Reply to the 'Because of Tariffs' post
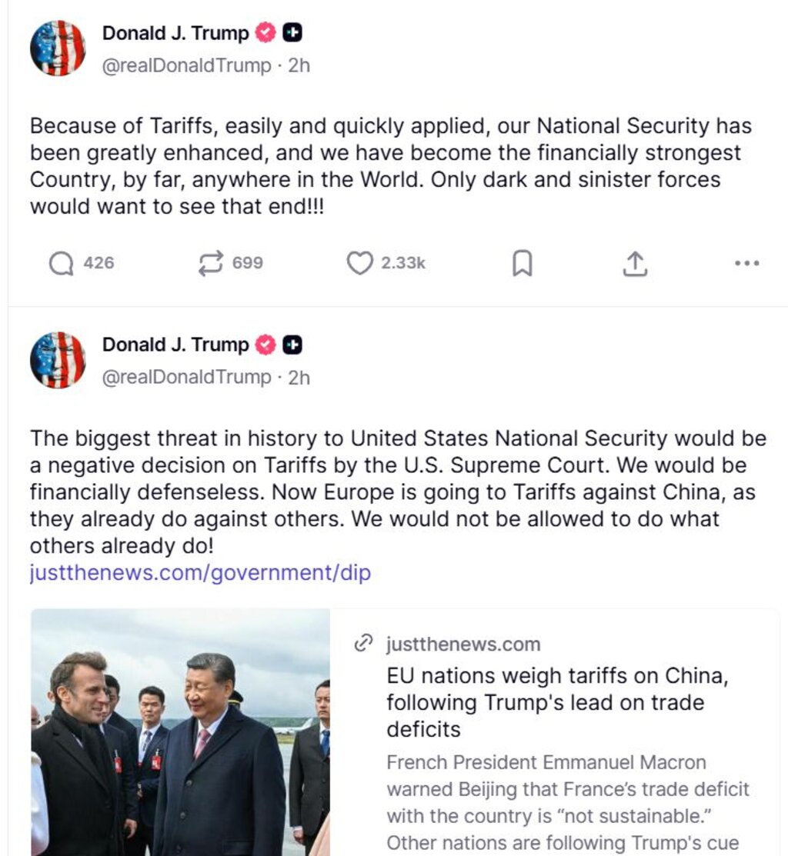 [x=61, y=264]
